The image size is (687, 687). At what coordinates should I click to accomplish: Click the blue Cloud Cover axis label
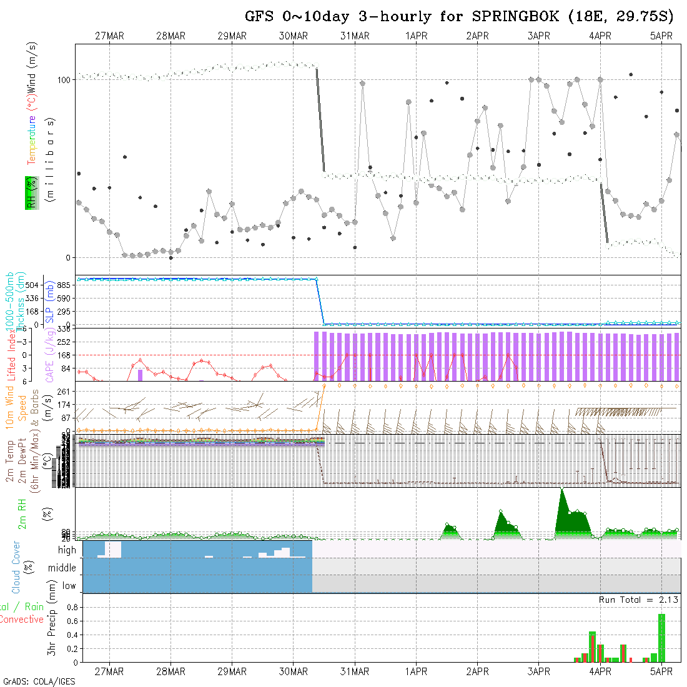16,567
